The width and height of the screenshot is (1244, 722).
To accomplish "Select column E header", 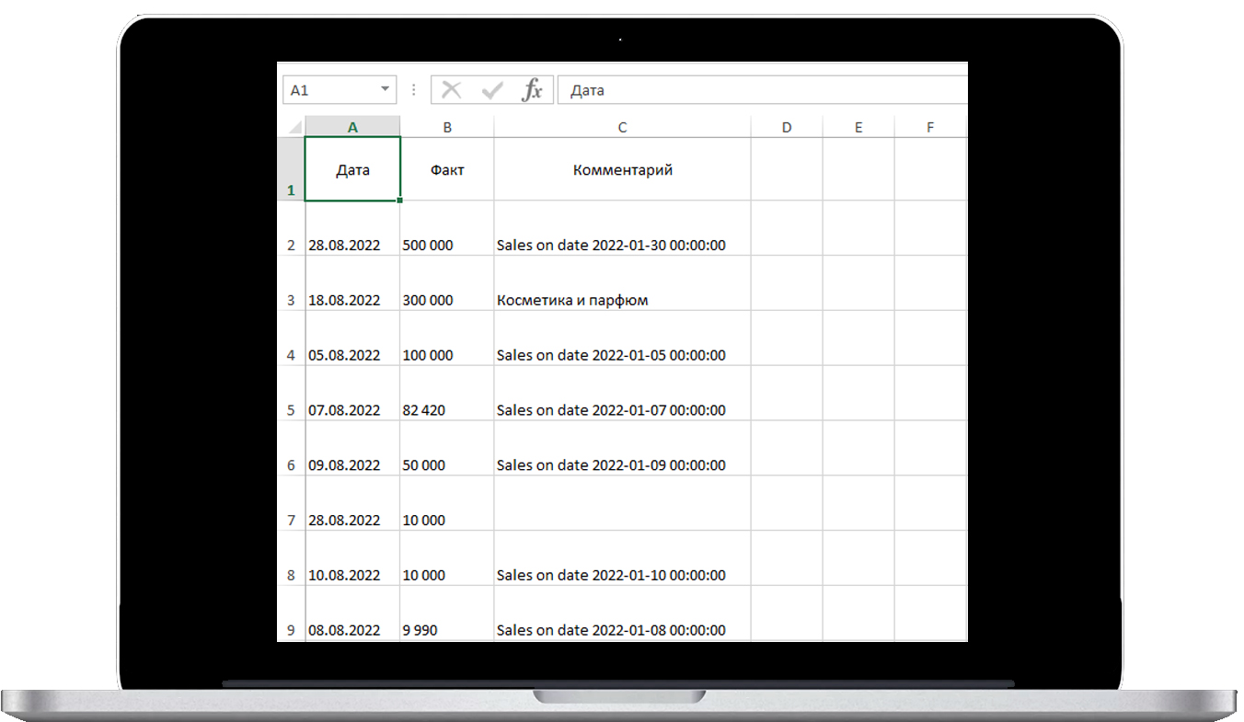I will [858, 128].
